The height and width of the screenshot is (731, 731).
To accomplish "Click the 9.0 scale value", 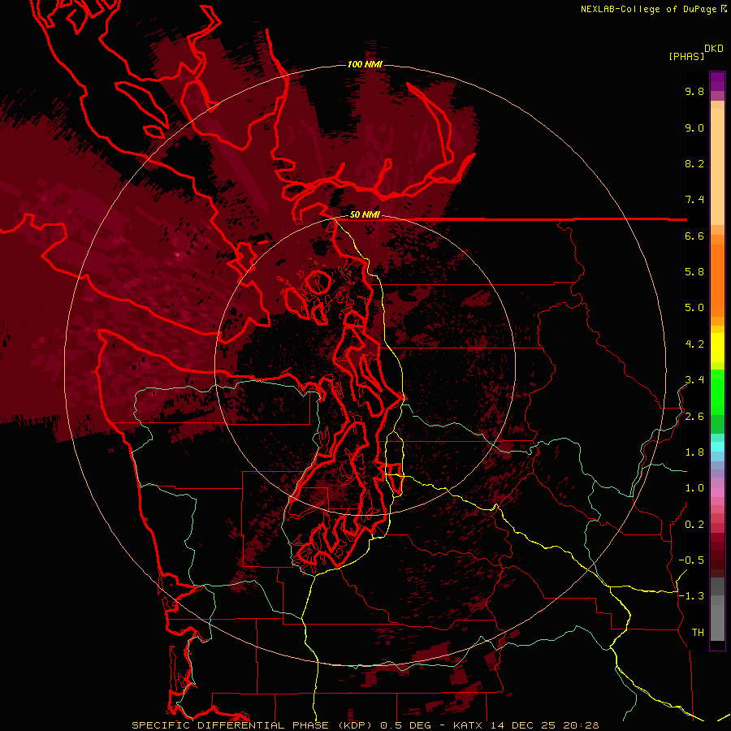I will [694, 128].
